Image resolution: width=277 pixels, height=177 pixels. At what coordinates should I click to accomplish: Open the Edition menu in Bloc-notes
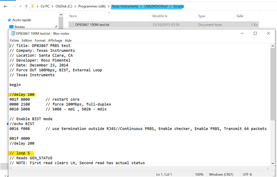pyautogui.click(x=27, y=40)
